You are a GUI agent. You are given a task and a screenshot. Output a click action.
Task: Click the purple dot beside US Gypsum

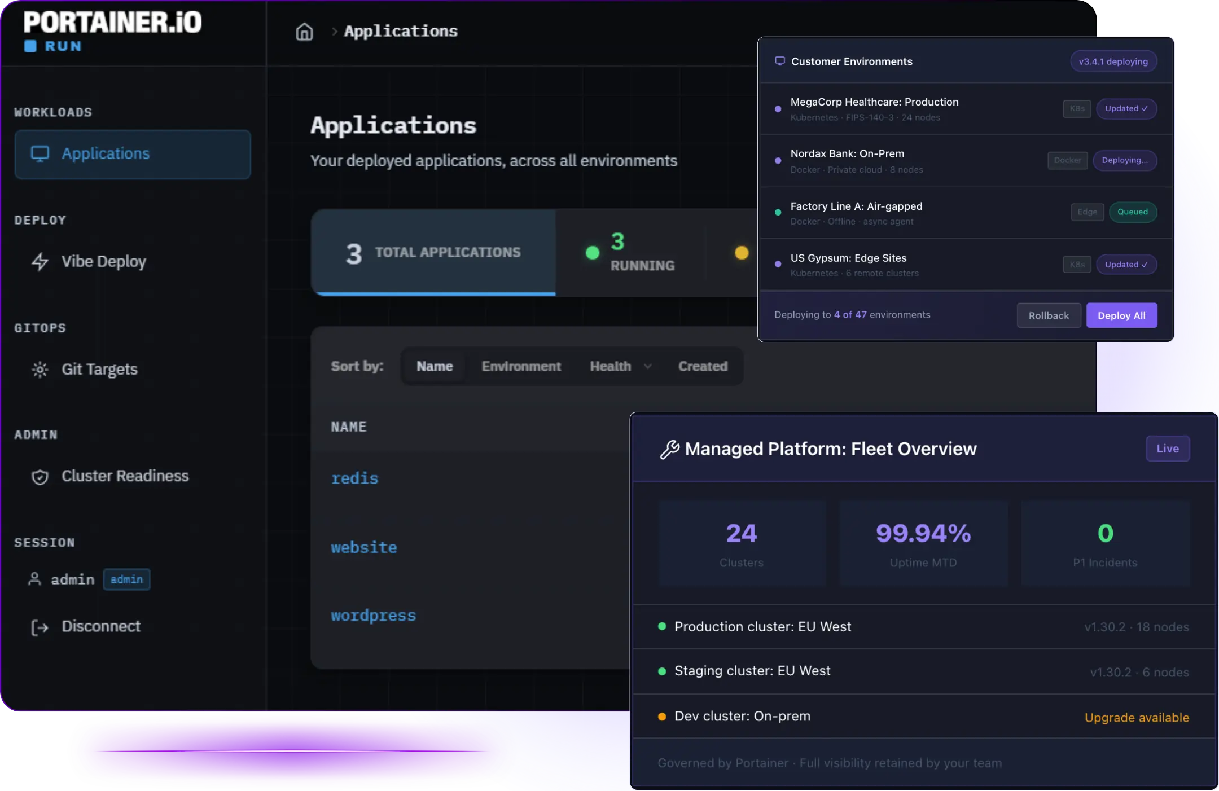tap(778, 264)
